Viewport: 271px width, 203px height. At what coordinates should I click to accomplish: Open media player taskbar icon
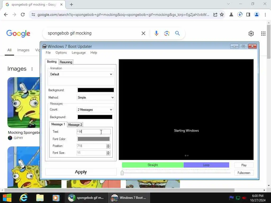pyautogui.click(x=56, y=198)
